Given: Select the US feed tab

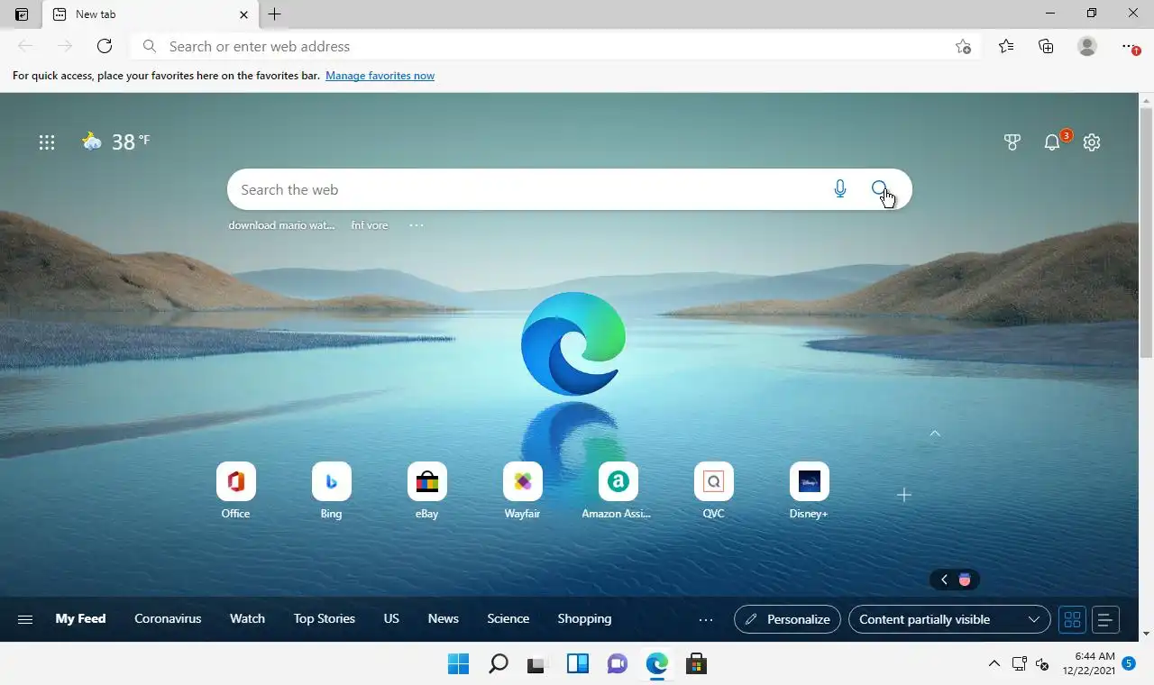Looking at the screenshot, I should (391, 618).
